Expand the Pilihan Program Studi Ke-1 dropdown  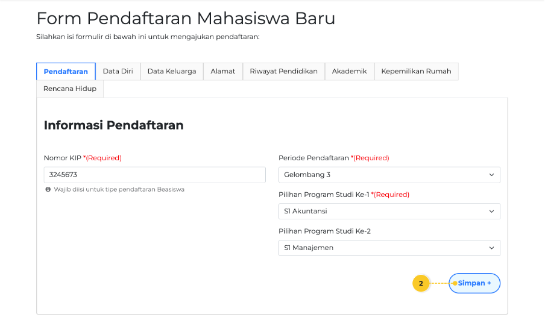[x=389, y=212]
